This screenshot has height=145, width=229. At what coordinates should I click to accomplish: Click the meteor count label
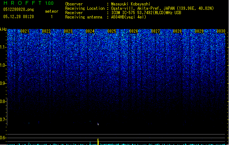tap(52, 11)
